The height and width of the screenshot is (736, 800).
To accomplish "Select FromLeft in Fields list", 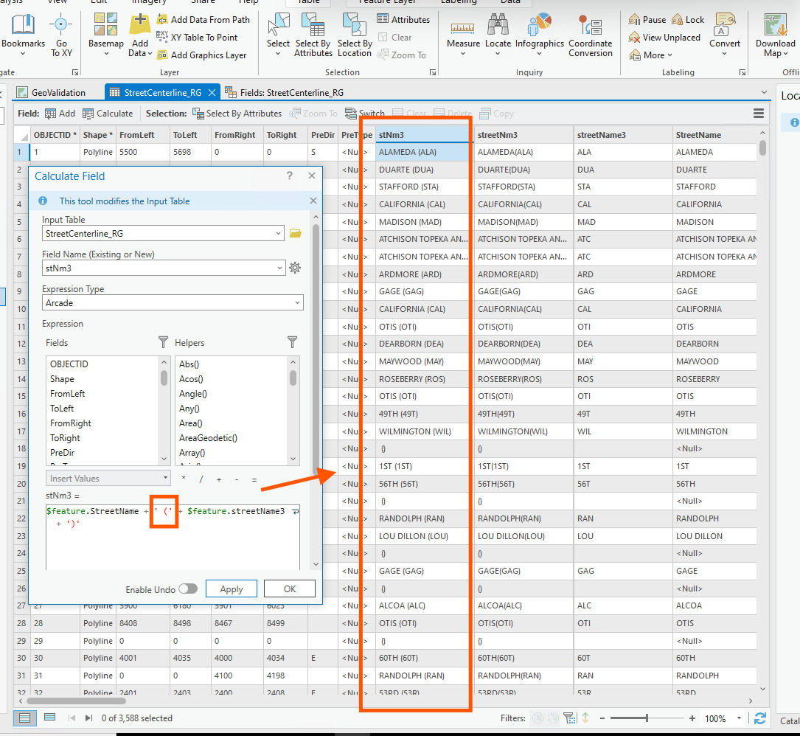I will (67, 394).
